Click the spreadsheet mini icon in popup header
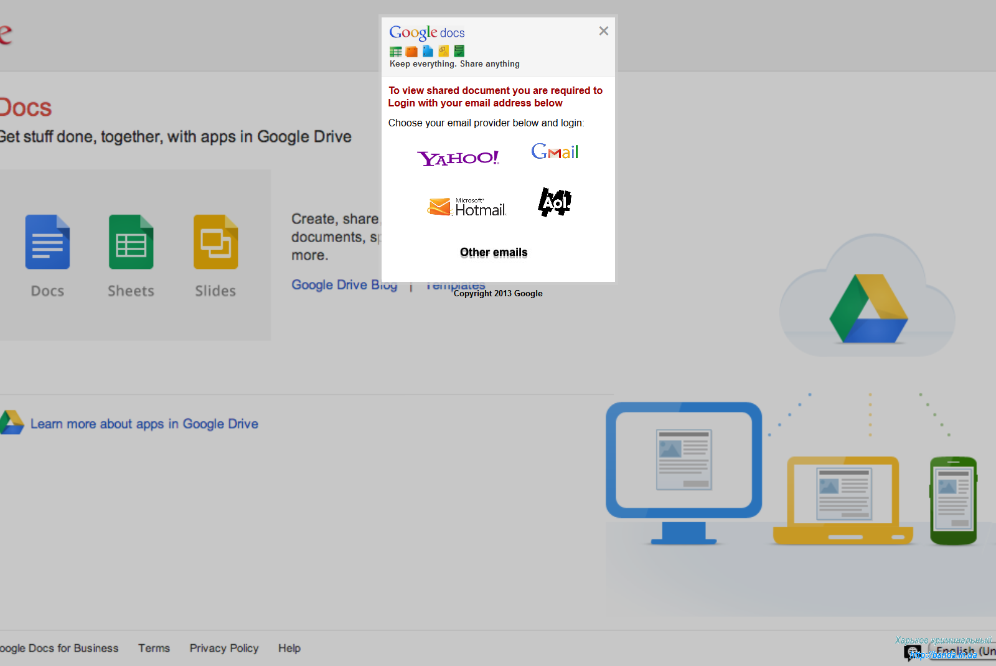This screenshot has height=666, width=996. (x=396, y=52)
